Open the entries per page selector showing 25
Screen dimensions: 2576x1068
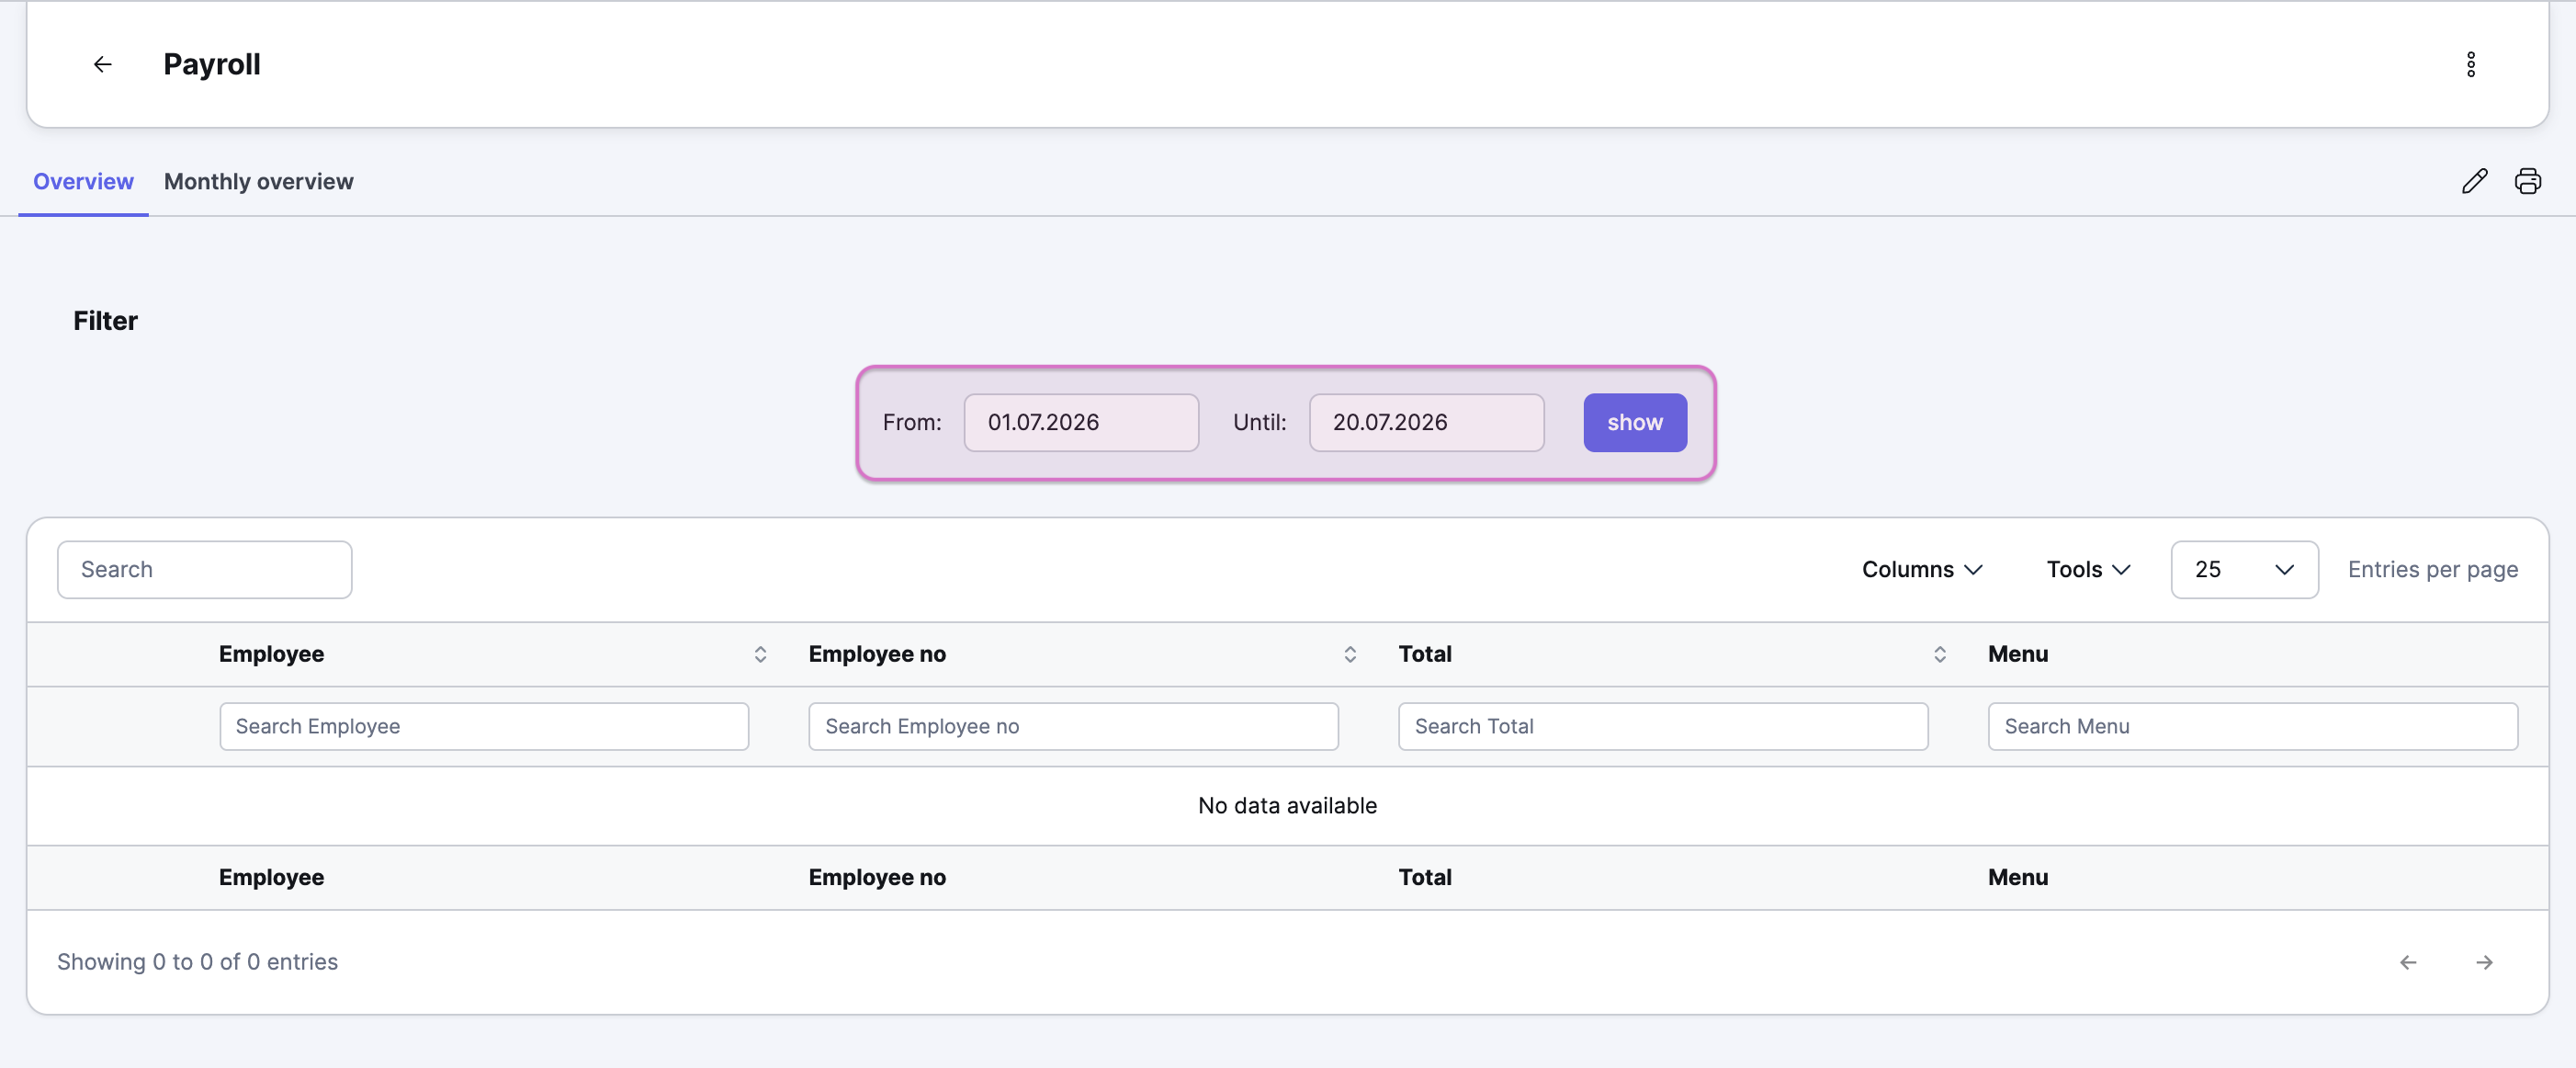pyautogui.click(x=2244, y=570)
